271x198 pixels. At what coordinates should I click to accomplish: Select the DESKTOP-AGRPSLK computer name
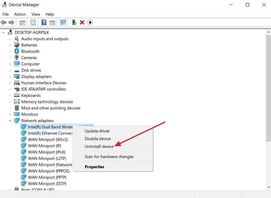[32, 32]
